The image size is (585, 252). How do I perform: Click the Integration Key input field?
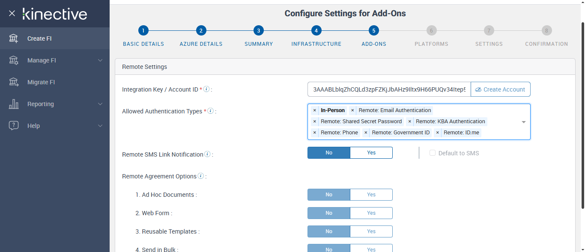[x=389, y=89]
